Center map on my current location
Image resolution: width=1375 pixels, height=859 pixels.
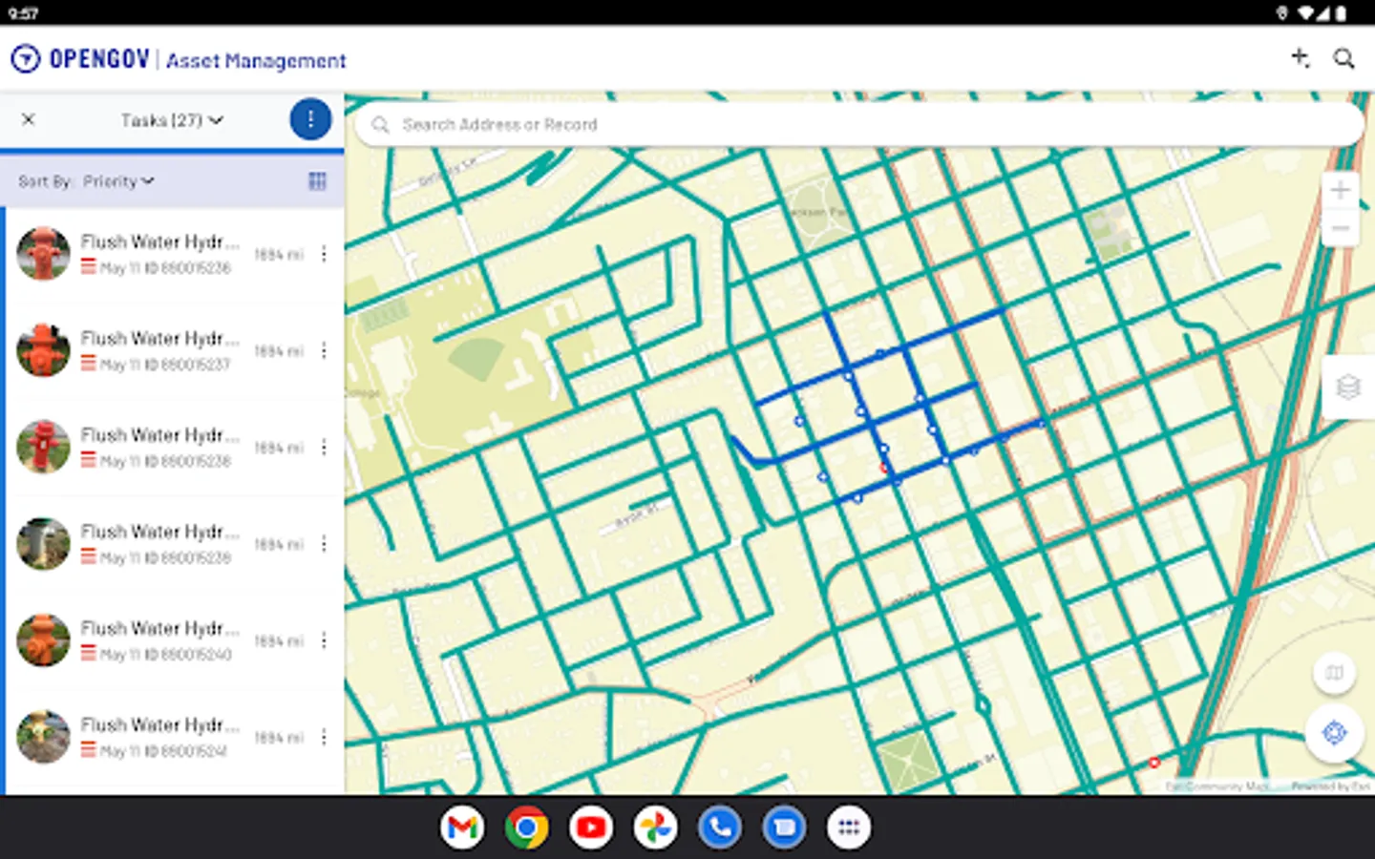click(1334, 732)
